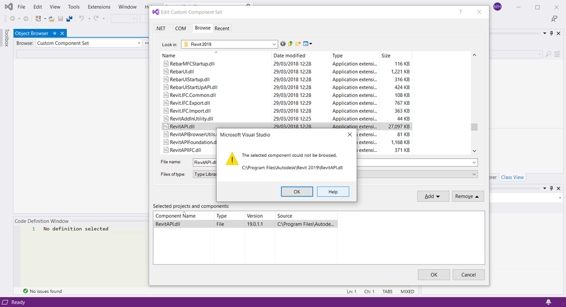The height and width of the screenshot is (307, 566).
Task: Open the MH account avatar
Action: [497, 6]
